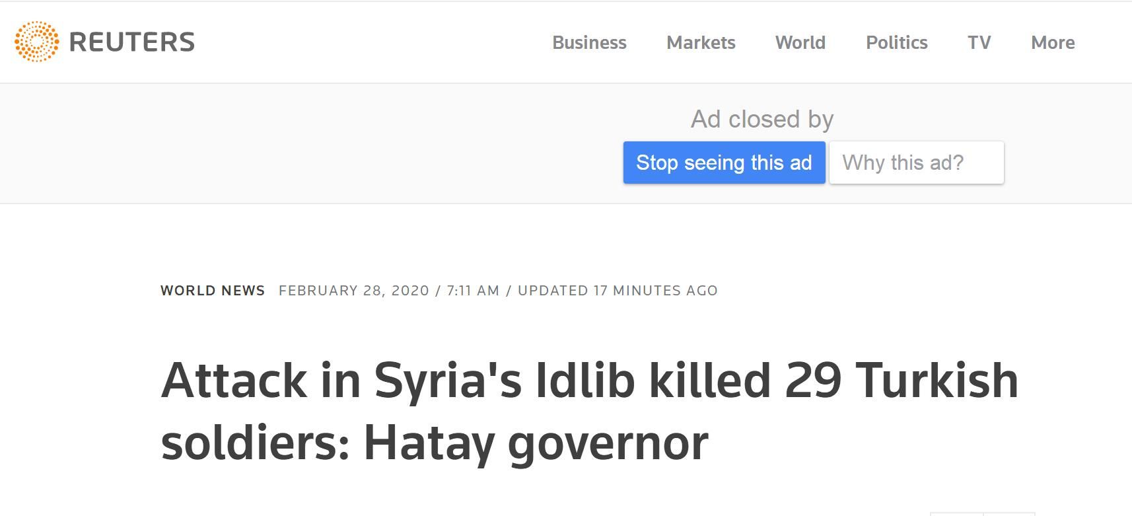1132x516 pixels.
Task: Open the Politics section
Action: pos(897,42)
